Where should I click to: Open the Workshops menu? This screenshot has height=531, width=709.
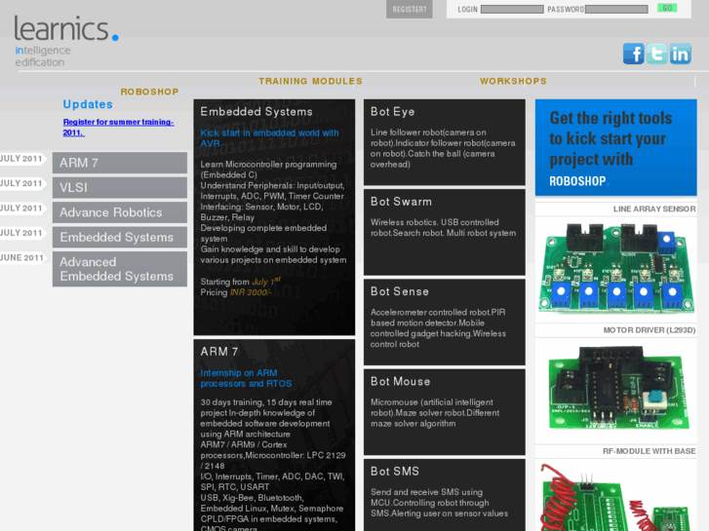[x=513, y=82]
